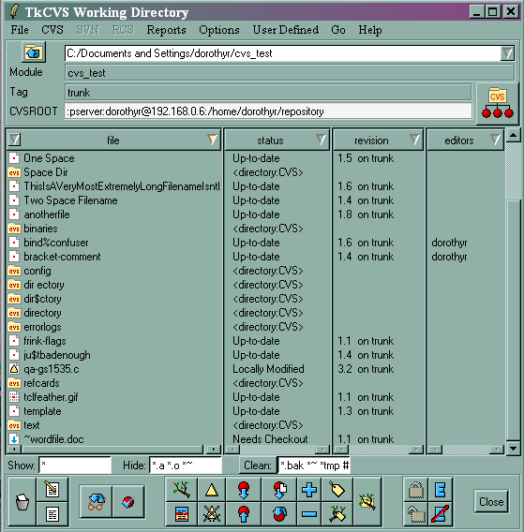Click the column chooser triangle left of file header
Viewport: 524px width, 532px height.
point(15,140)
